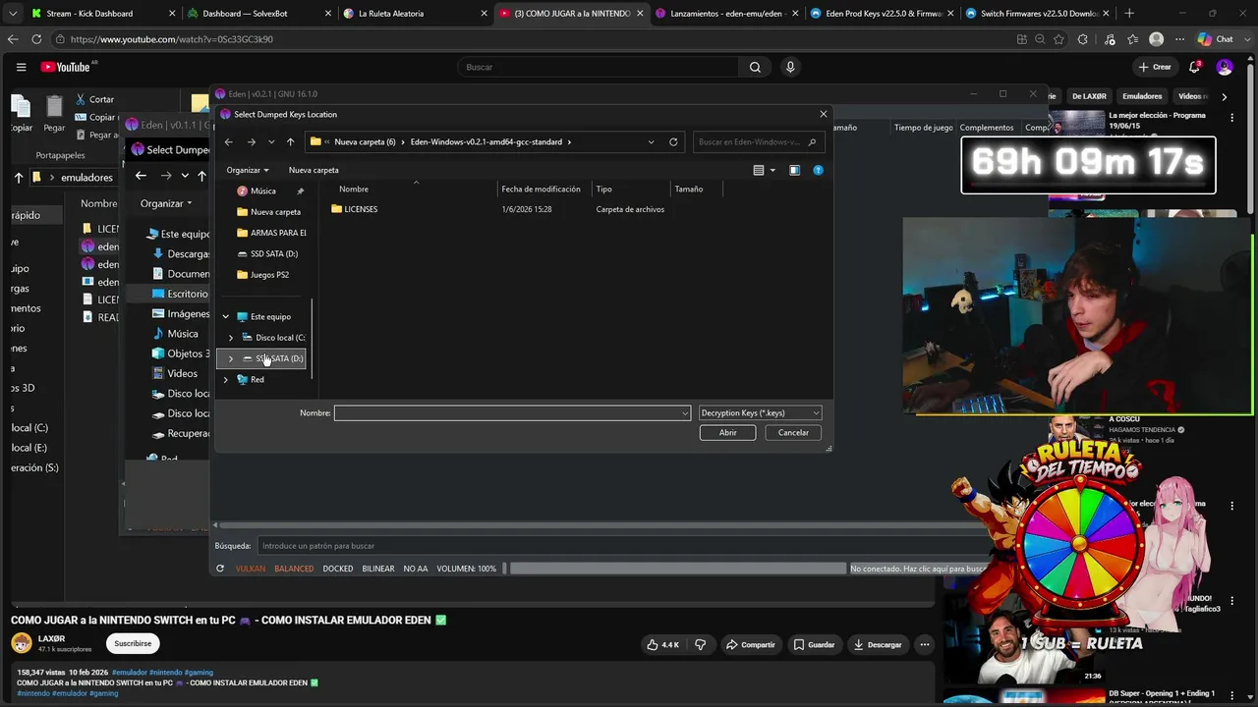Toggle BALANCED GPU mode in Eden status bar

click(x=294, y=569)
